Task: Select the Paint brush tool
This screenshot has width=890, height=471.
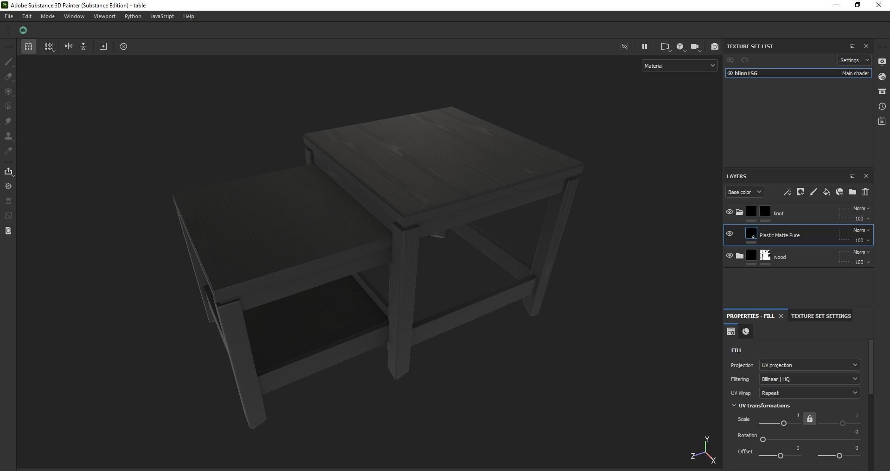Action: (8, 62)
